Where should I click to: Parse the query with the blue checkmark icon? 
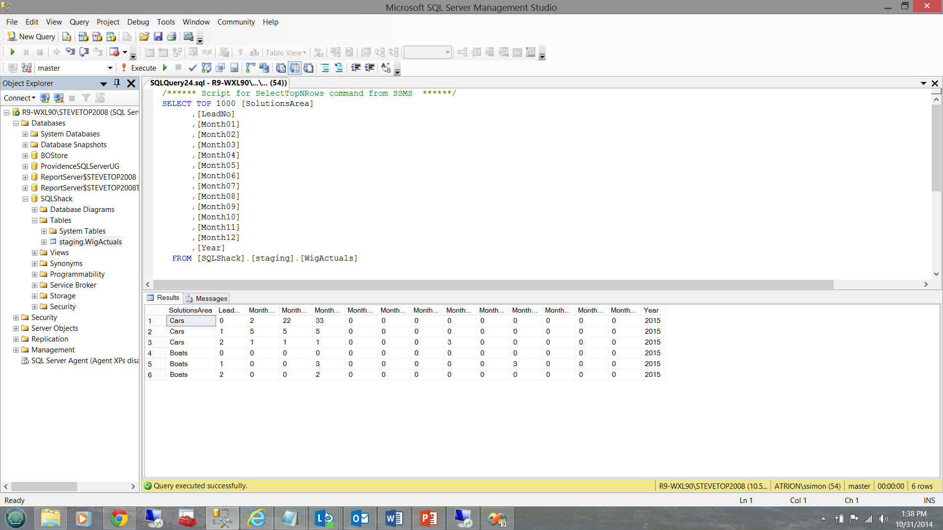point(193,68)
